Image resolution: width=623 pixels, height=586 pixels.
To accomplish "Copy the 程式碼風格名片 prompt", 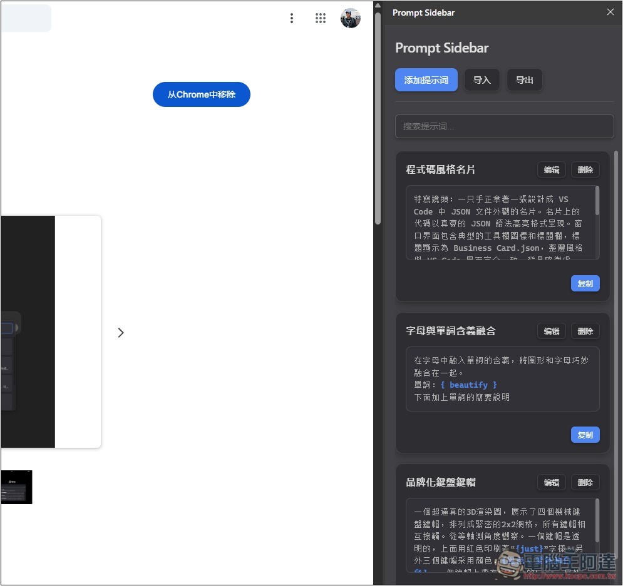I will [x=585, y=284].
